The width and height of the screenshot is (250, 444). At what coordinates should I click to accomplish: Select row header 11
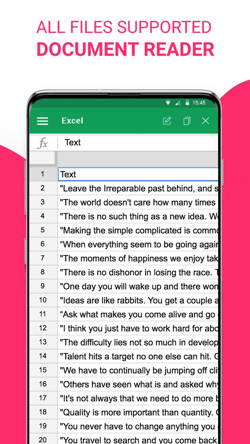[x=43, y=314]
